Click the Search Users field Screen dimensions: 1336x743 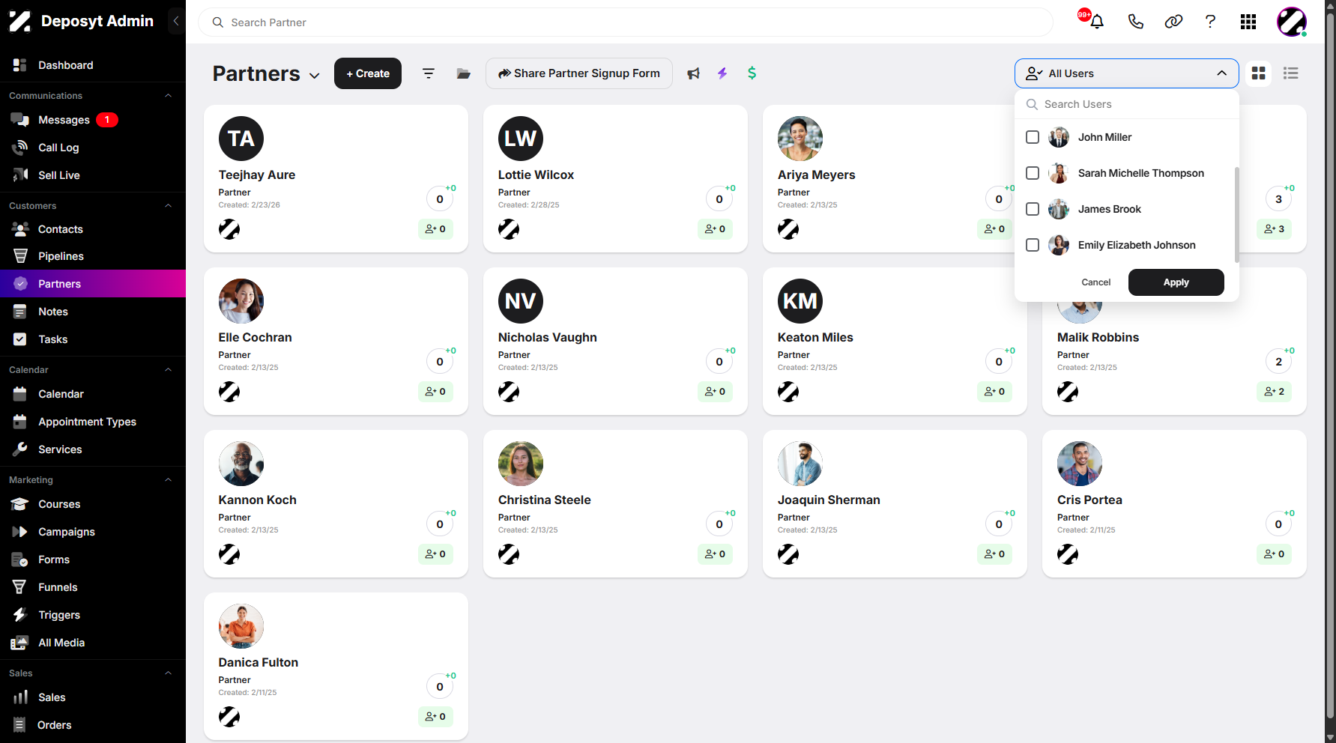1127,104
